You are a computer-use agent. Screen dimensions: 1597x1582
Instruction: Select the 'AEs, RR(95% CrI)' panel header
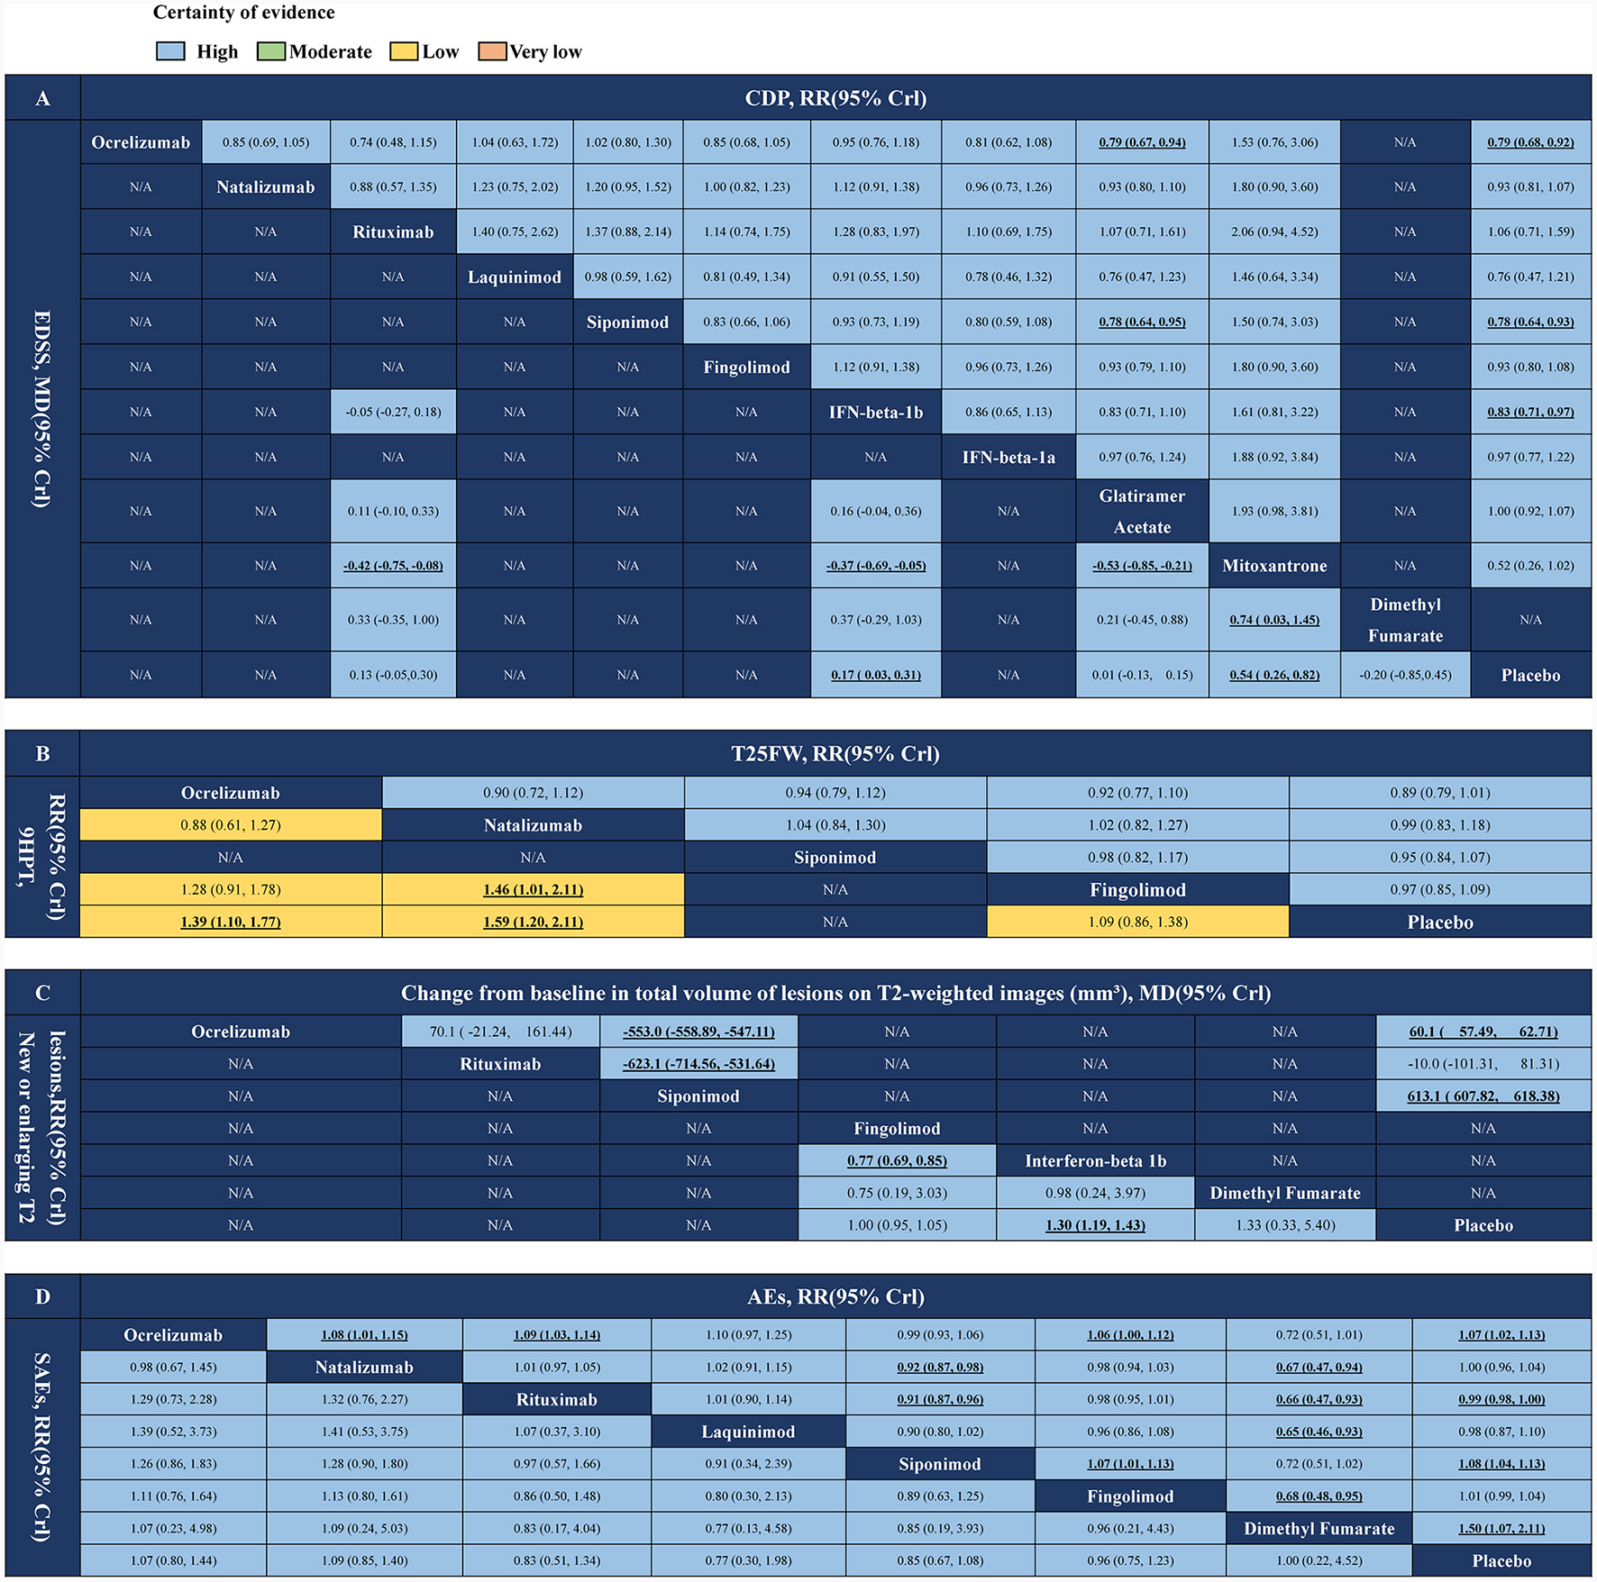coord(835,1296)
